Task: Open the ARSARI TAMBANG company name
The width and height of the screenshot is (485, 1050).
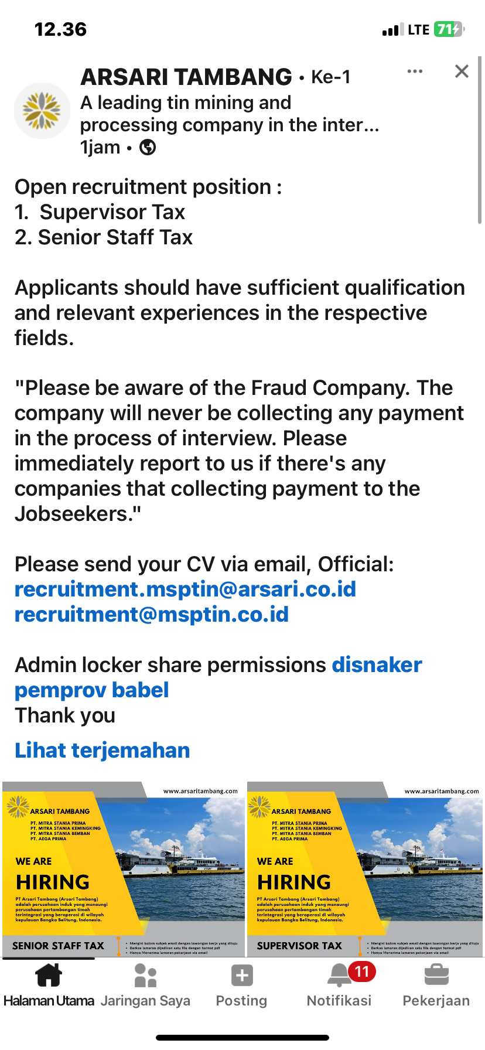Action: pos(186,77)
